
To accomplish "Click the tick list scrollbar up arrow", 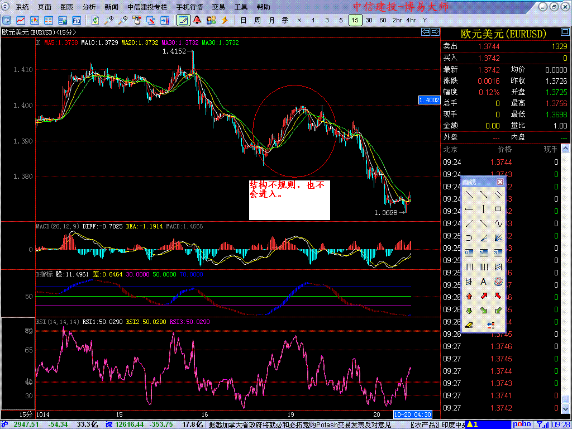I will click(565, 149).
